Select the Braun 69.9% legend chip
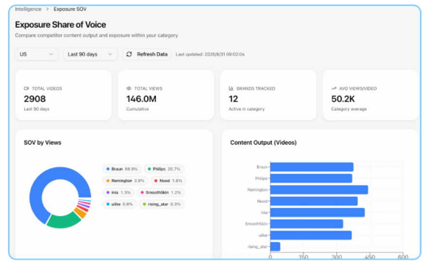The height and width of the screenshot is (267, 428). coord(122,169)
